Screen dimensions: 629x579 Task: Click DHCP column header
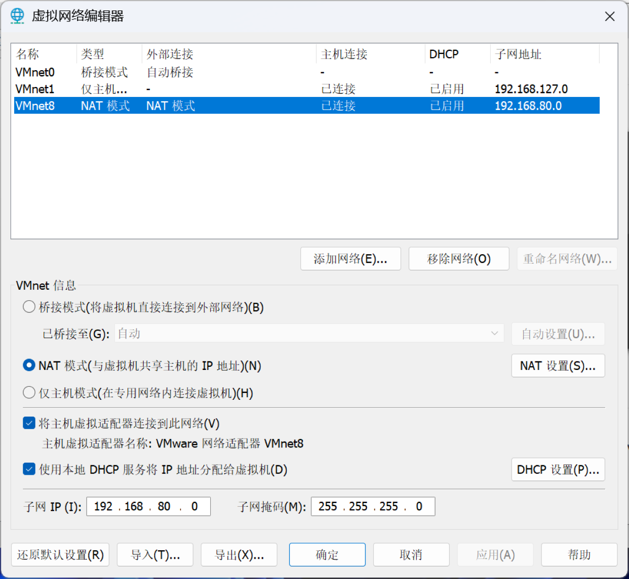coord(458,54)
